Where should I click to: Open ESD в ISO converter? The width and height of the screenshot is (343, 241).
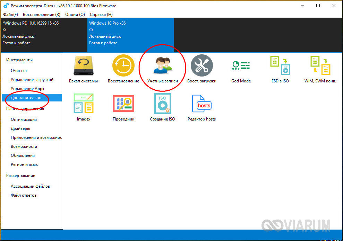click(x=280, y=69)
